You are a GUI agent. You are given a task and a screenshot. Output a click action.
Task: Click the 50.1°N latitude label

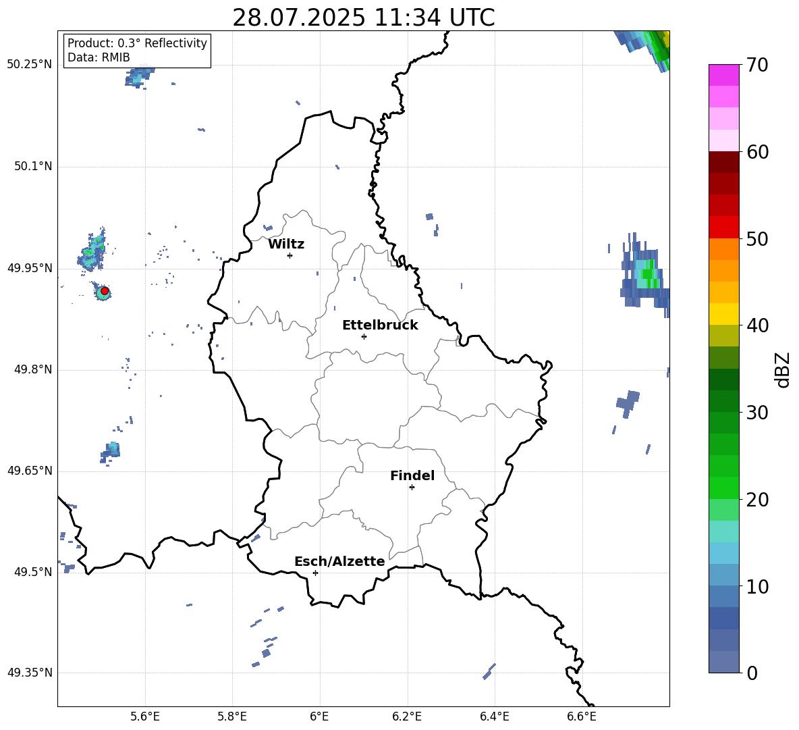tap(32, 166)
